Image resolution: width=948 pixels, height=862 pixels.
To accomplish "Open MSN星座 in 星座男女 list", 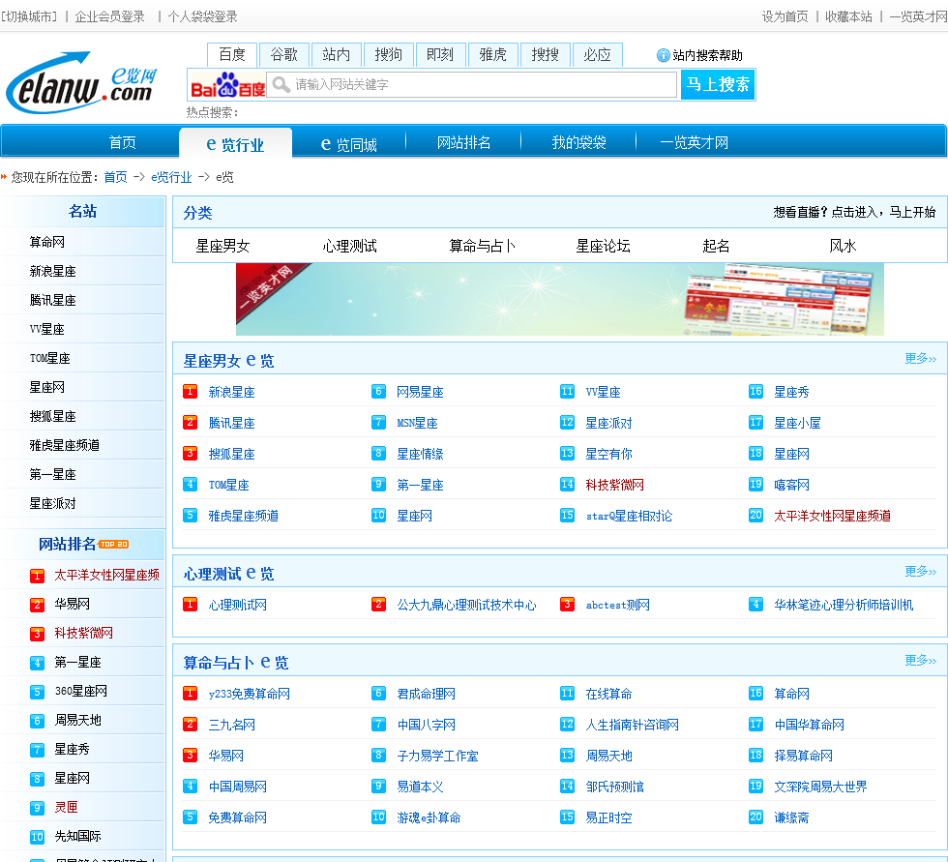I will 417,423.
